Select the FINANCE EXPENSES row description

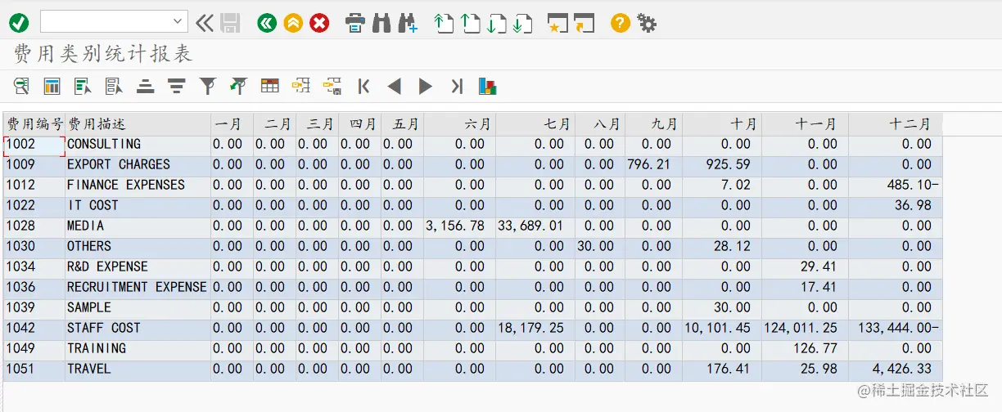138,186
